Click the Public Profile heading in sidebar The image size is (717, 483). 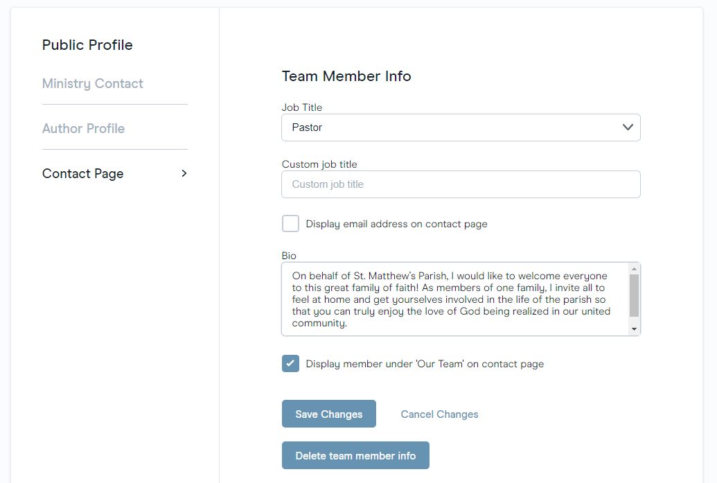[x=87, y=45]
